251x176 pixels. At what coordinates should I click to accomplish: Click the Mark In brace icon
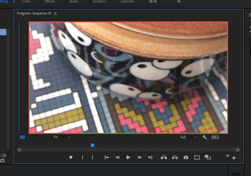(x=83, y=158)
